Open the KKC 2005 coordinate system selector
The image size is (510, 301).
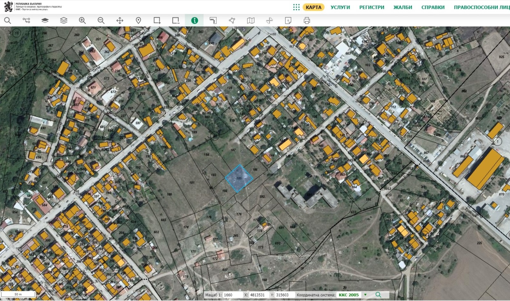[348, 295]
